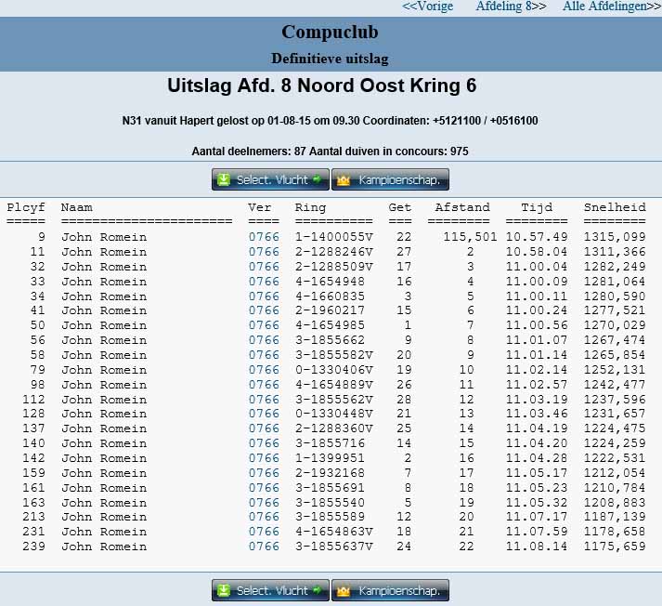Click green download icon on top Select. Vlucht
Image resolution: width=662 pixels, height=606 pixels.
pyautogui.click(x=224, y=180)
